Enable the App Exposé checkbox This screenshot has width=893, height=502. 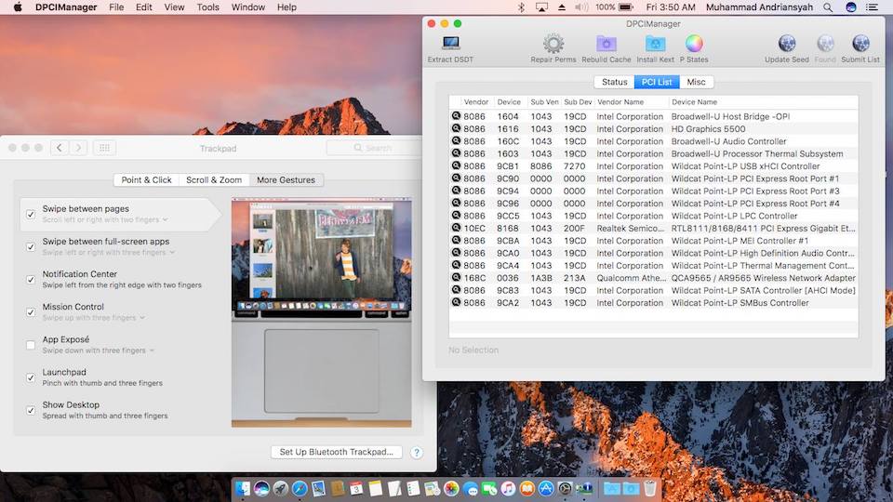[31, 345]
